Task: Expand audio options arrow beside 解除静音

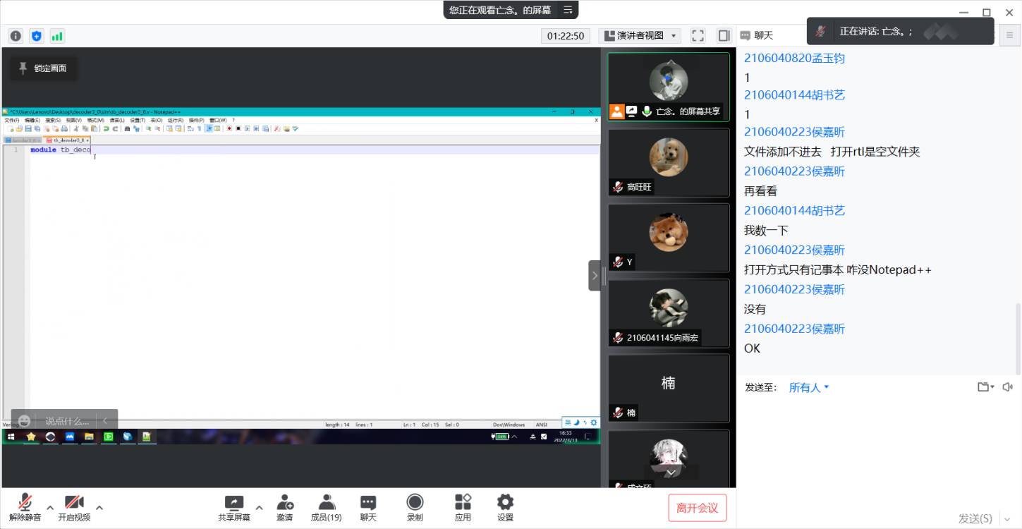Action: coord(50,507)
